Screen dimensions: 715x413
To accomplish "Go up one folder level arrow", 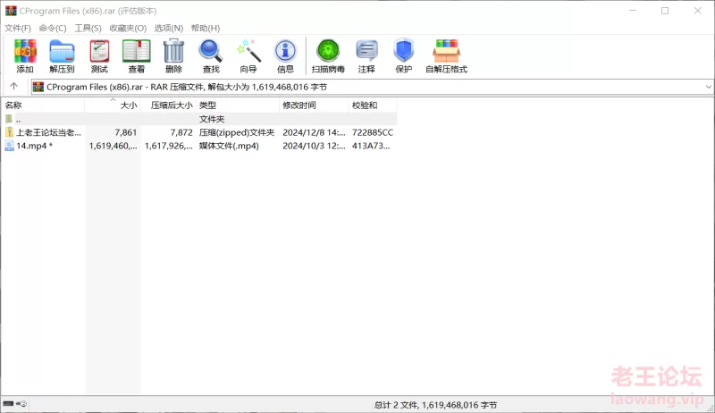I will pyautogui.click(x=13, y=86).
